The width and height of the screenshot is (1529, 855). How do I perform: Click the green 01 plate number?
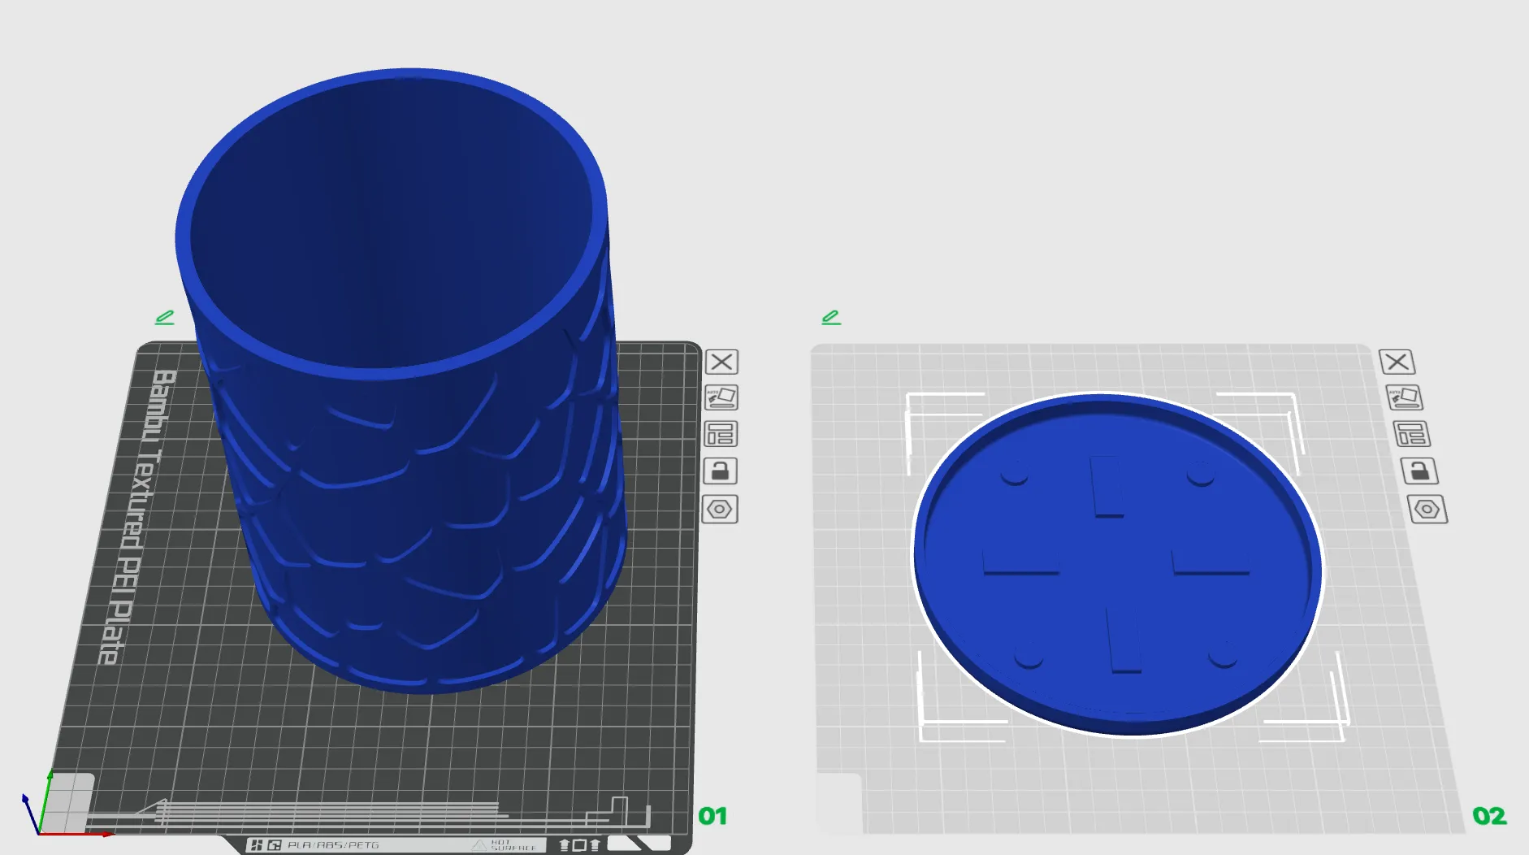click(x=713, y=816)
